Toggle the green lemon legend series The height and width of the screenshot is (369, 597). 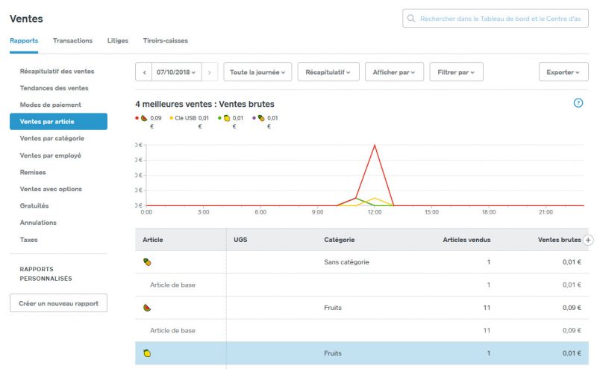click(x=231, y=118)
